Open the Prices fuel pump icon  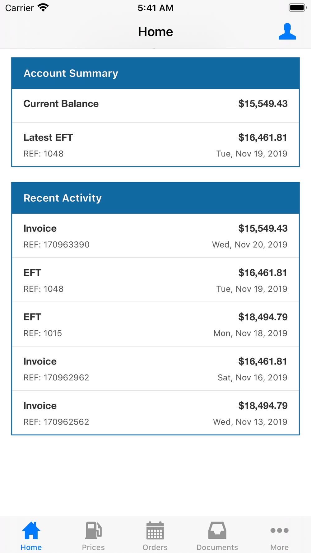(93, 530)
